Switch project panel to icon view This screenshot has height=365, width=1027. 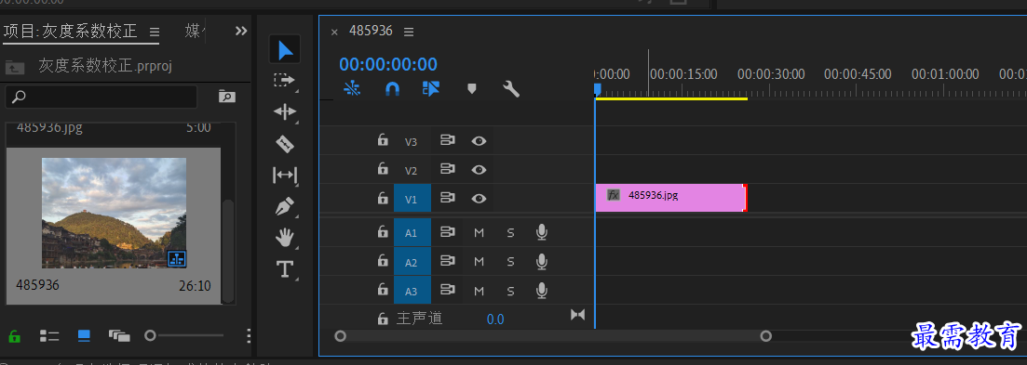84,335
